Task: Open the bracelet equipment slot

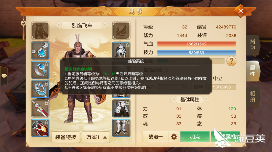Action: pyautogui.click(x=40, y=89)
